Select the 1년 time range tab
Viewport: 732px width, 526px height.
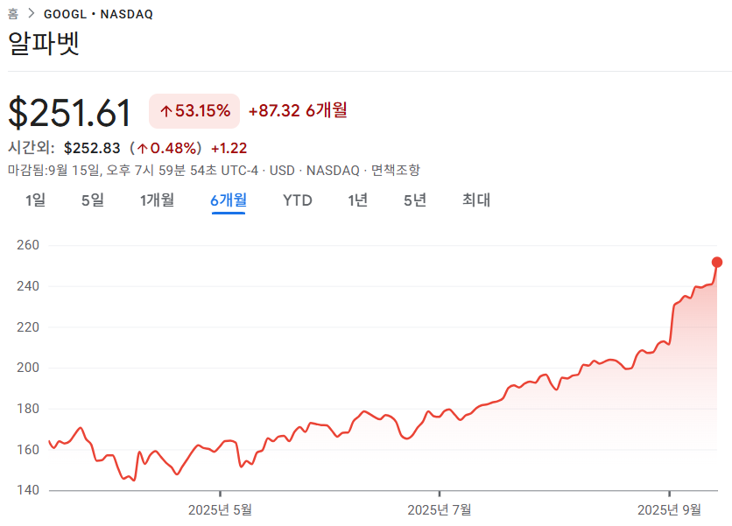(357, 200)
